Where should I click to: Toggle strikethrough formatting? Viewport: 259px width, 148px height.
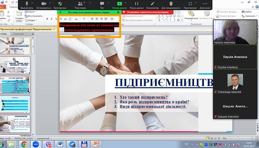click(x=65, y=19)
